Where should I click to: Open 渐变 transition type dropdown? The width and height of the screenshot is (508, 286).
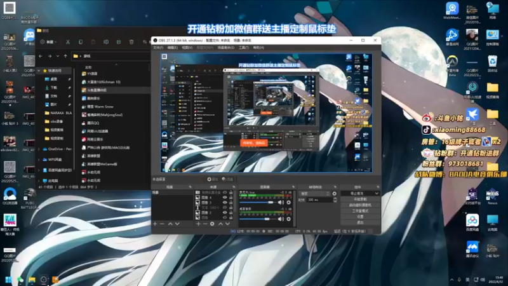[x=314, y=194]
